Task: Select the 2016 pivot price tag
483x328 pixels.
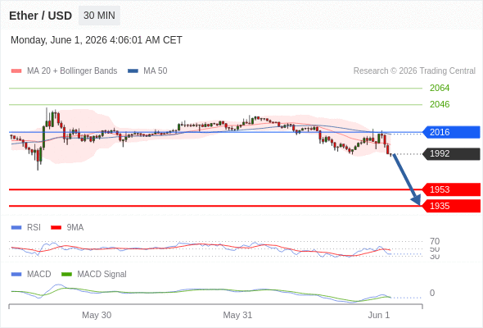Action: pos(451,132)
